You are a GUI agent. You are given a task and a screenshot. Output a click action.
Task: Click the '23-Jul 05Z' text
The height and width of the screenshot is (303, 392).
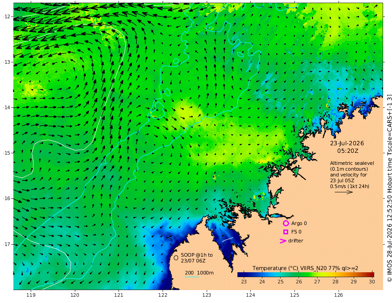pyautogui.click(x=342, y=180)
